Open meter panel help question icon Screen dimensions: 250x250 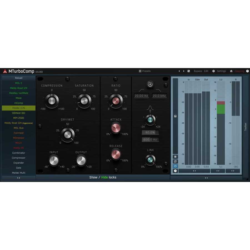pyautogui.click(x=175, y=171)
